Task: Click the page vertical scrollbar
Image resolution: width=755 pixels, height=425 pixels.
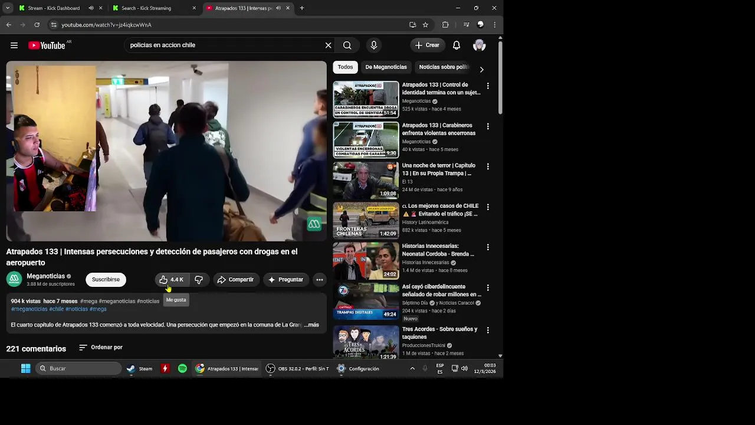Action: point(500,77)
